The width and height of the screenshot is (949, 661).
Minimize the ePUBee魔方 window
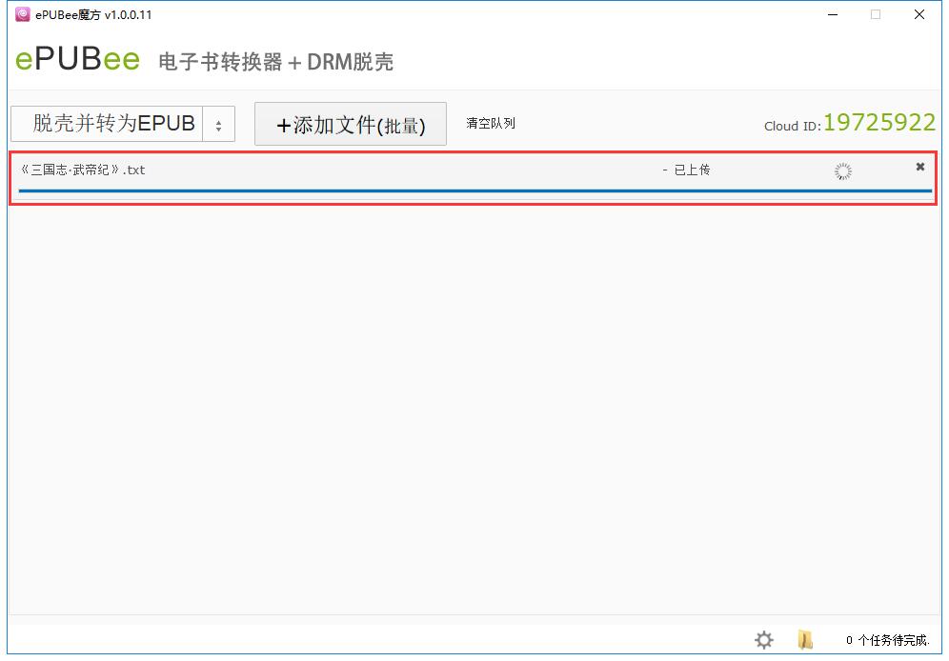point(833,14)
